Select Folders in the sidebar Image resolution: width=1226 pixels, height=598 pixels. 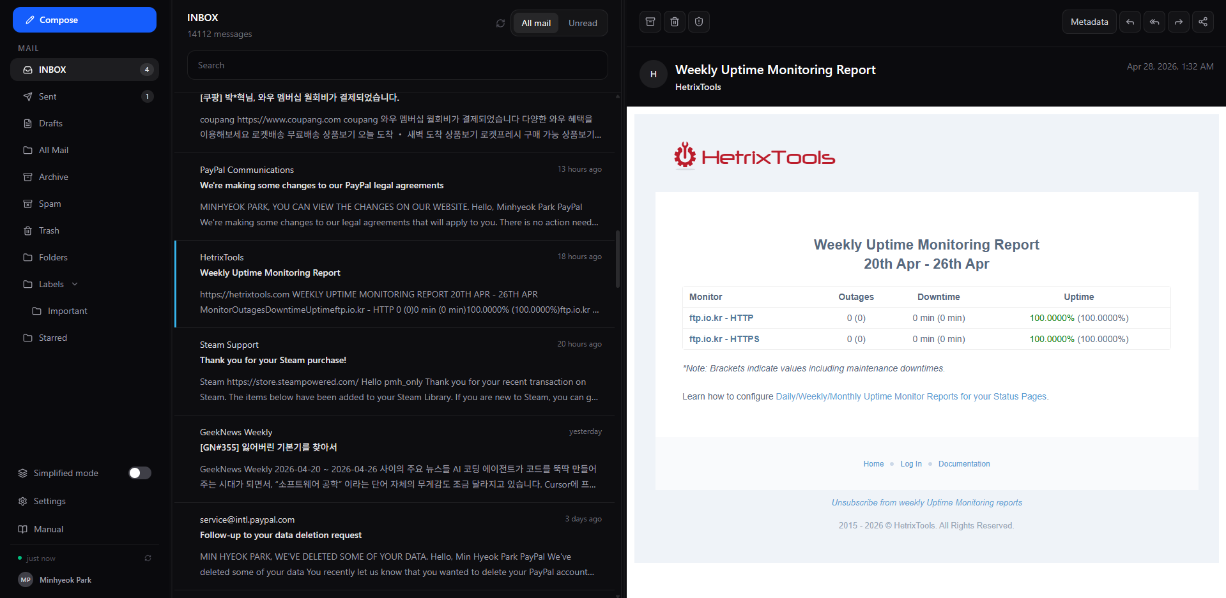[84, 257]
